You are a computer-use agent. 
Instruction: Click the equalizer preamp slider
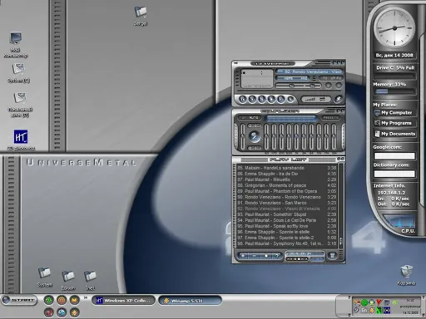click(243, 137)
